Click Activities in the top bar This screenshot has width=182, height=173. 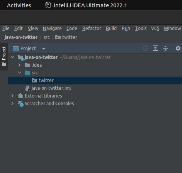pyautogui.click(x=19, y=5)
